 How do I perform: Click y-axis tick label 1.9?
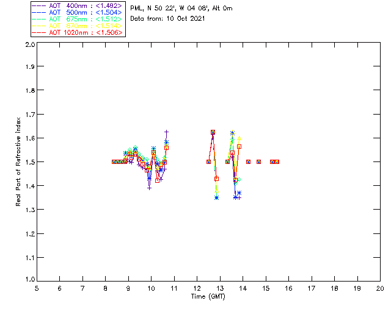pos(30,66)
